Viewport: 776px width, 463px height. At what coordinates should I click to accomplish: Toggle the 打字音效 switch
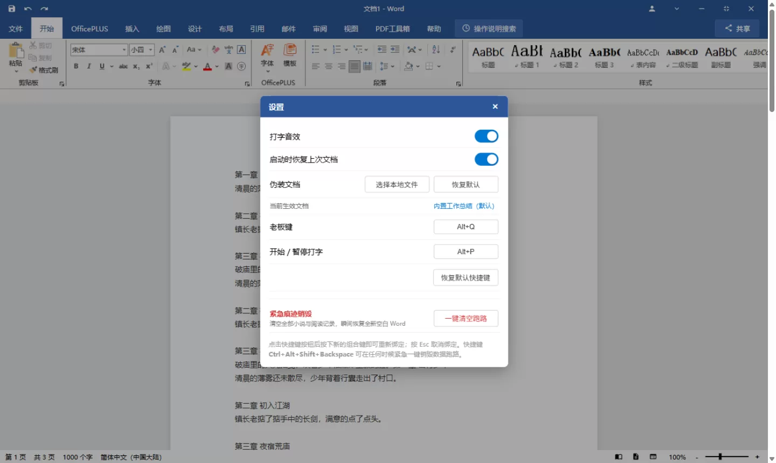tap(486, 136)
